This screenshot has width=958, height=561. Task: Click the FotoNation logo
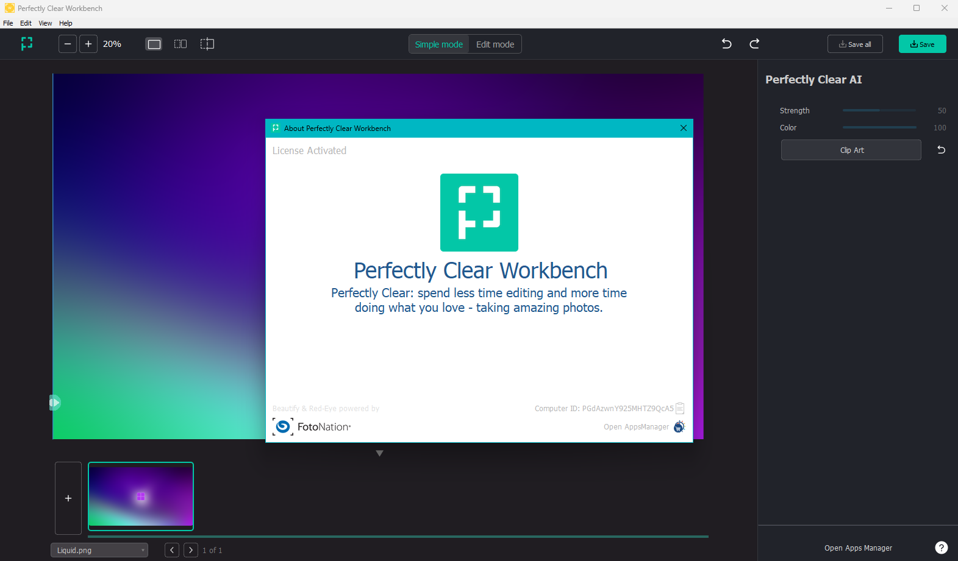[x=312, y=426]
